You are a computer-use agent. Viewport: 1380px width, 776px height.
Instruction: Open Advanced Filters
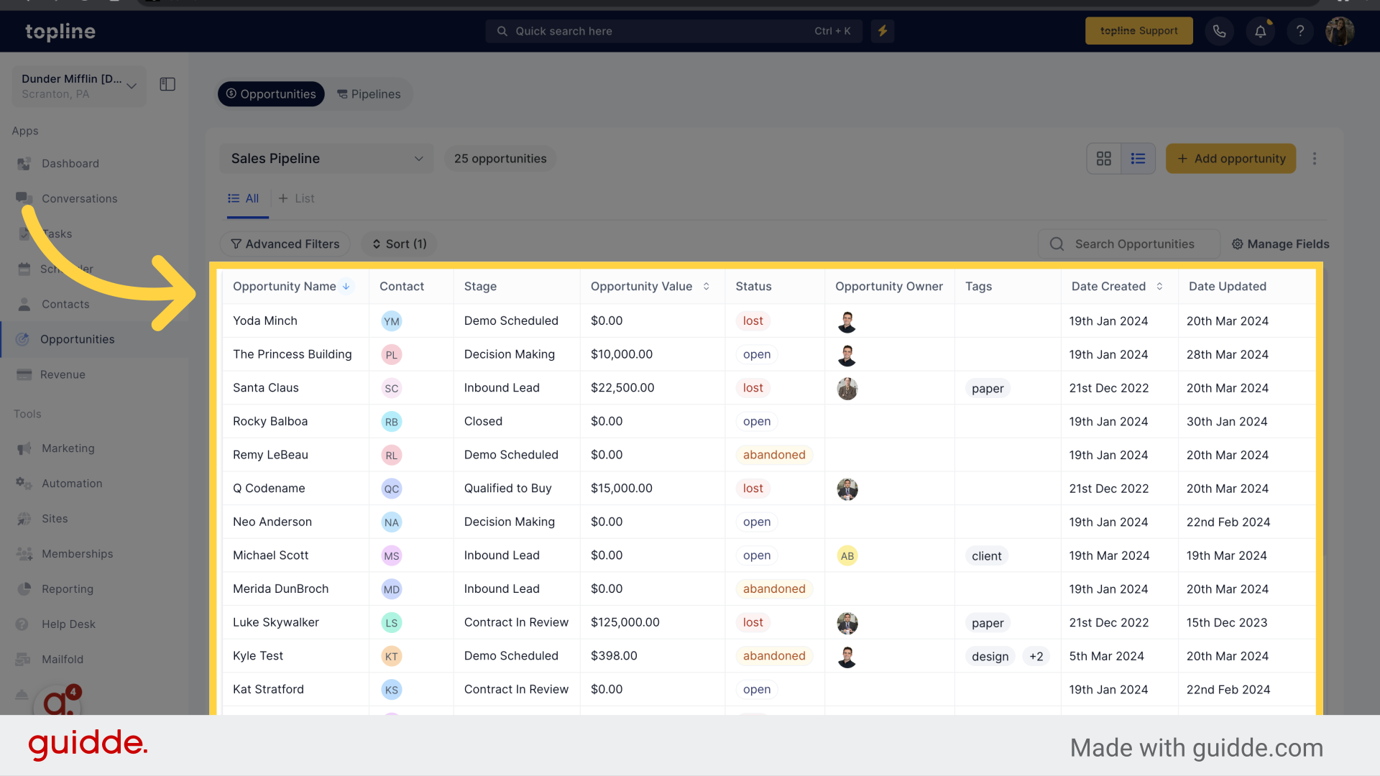point(285,244)
